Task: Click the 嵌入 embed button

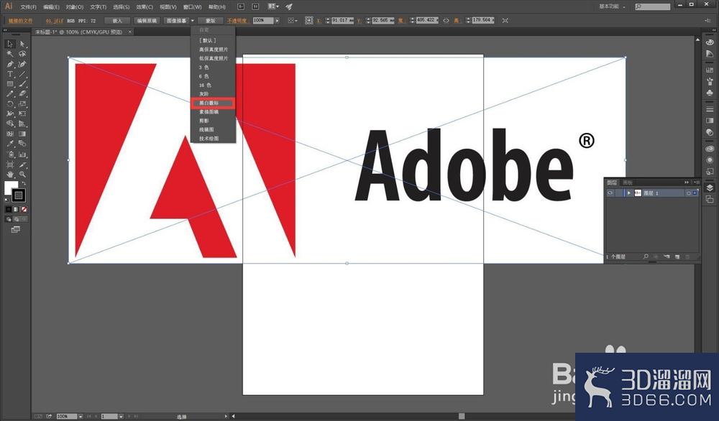Action: [117, 21]
